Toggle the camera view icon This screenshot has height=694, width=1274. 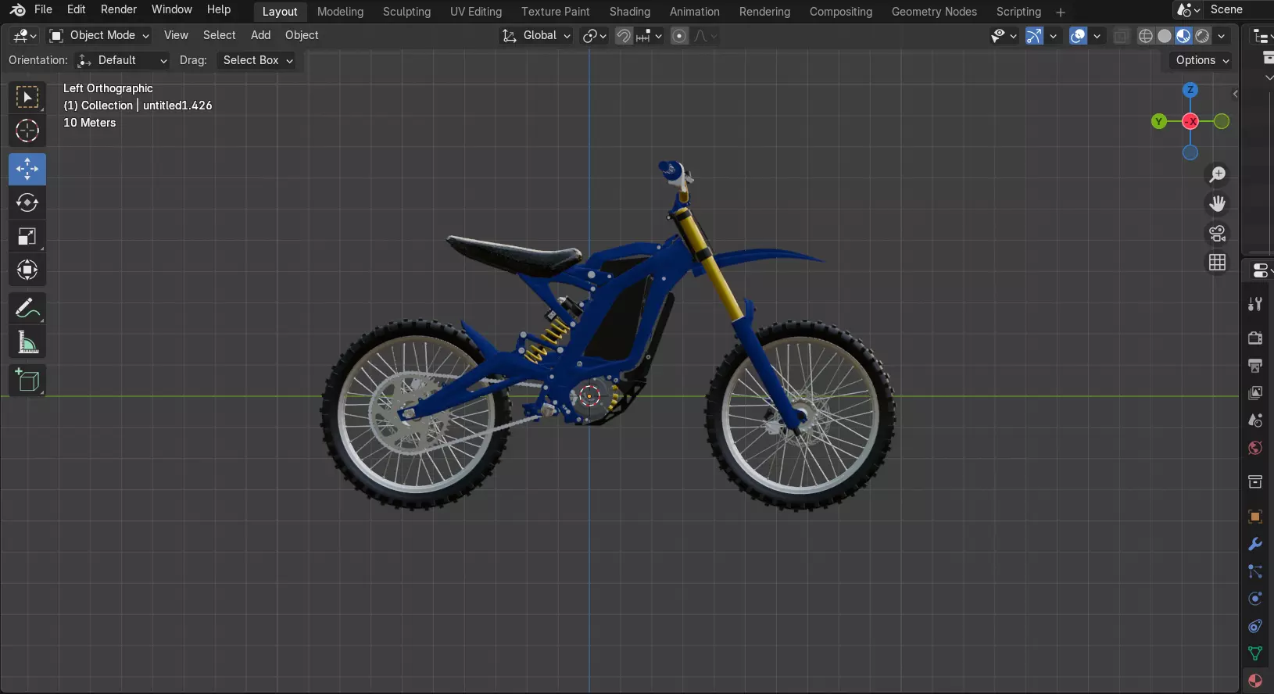click(x=1218, y=233)
